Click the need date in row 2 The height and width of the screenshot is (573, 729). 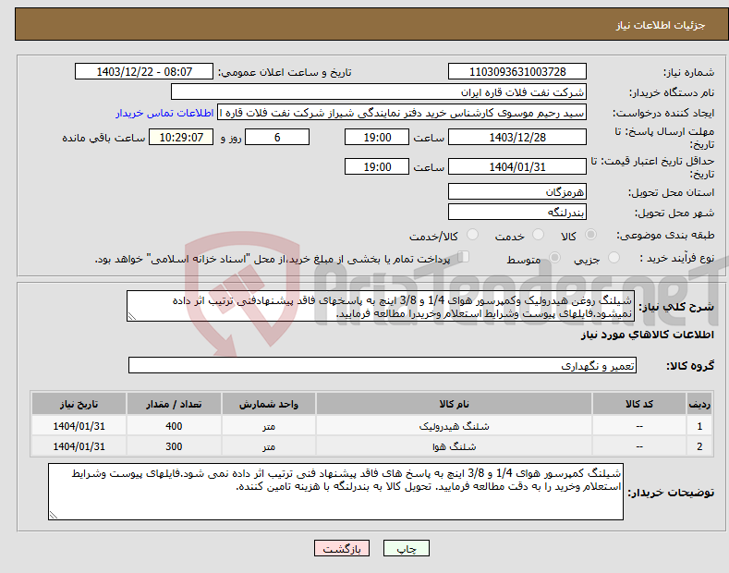(79, 446)
